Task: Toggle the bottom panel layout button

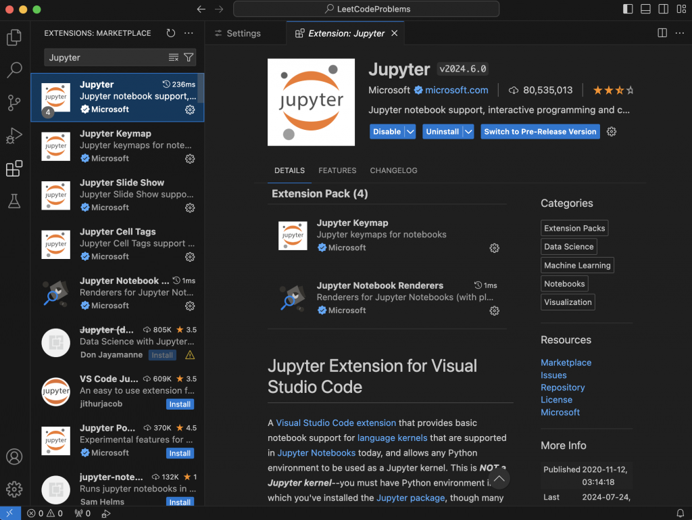Action: [645, 9]
